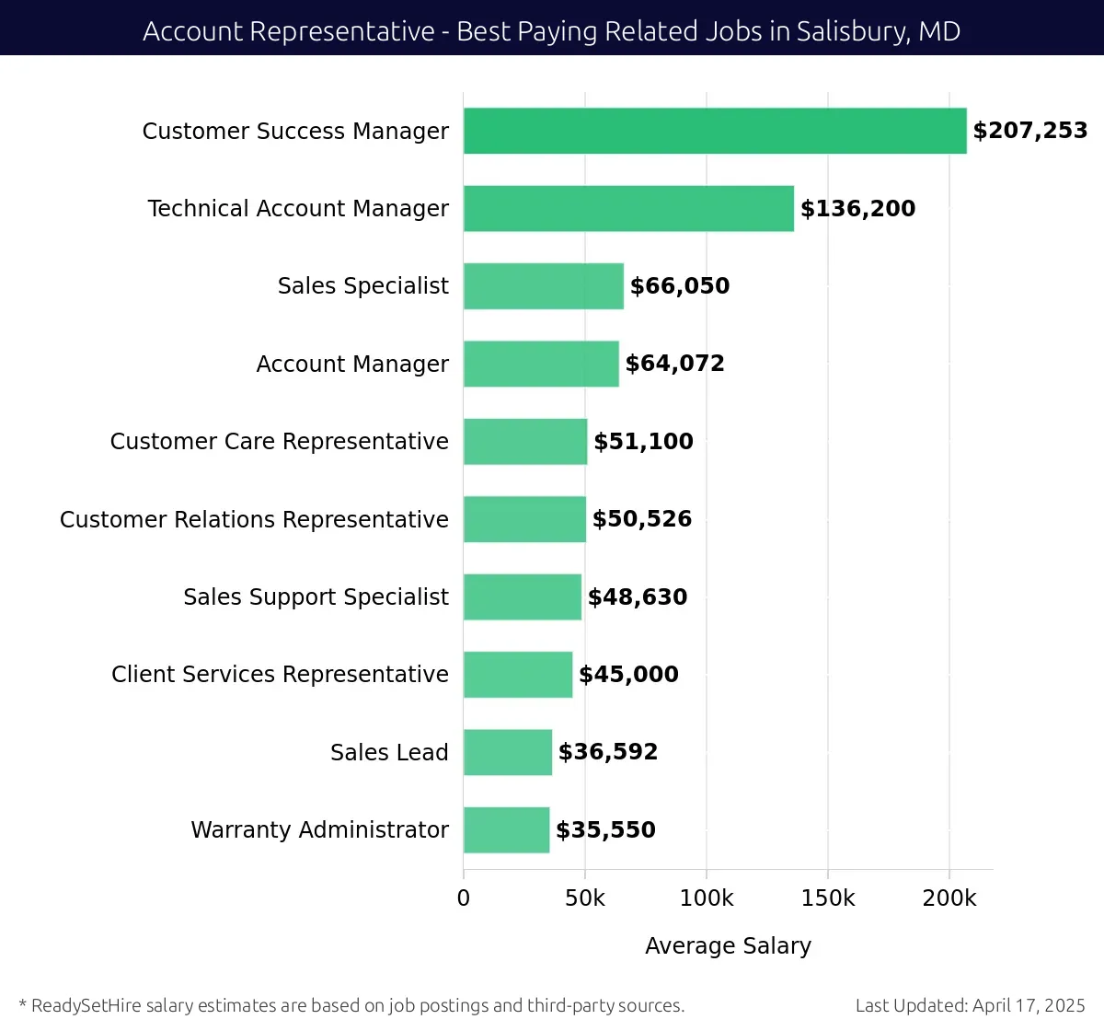
Task: Select the 'Customer Care Representative' label
Action: (x=280, y=442)
